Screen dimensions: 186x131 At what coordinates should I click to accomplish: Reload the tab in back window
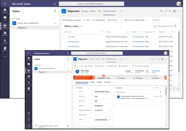pyautogui.click(x=170, y=11)
